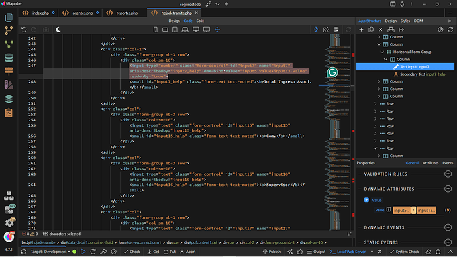Collapse the Horizontal Form Group tree node
Screen dimensions: 457x257
382,52
